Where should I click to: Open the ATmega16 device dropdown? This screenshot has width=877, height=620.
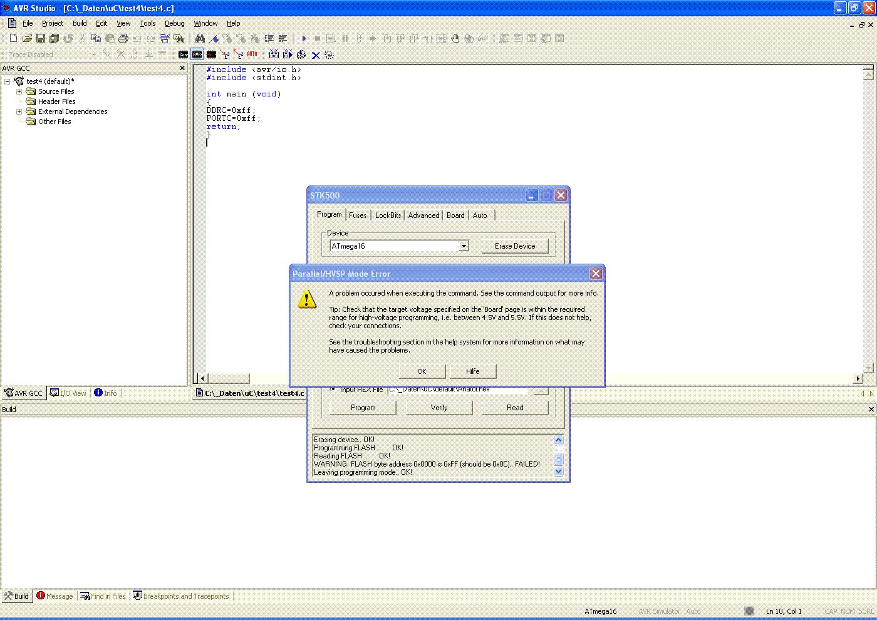(464, 246)
